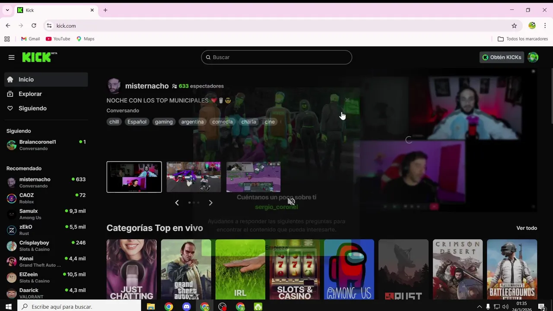The height and width of the screenshot is (311, 553).
Task: Go back in browser
Action: coord(8,25)
